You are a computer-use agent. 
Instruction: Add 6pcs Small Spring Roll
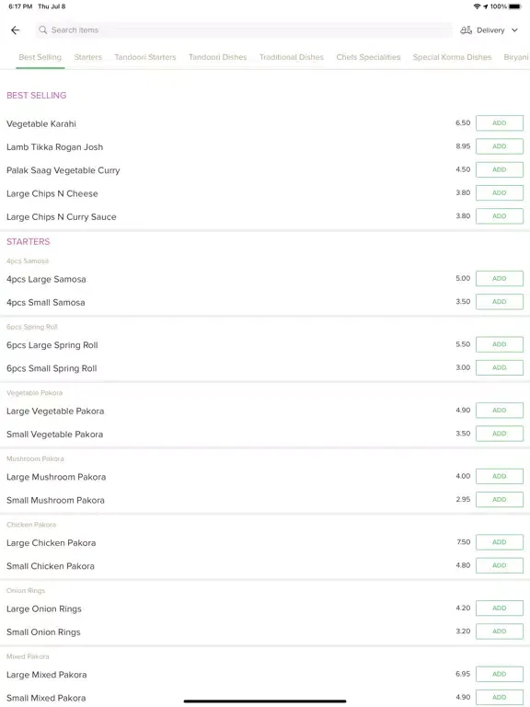click(x=500, y=368)
